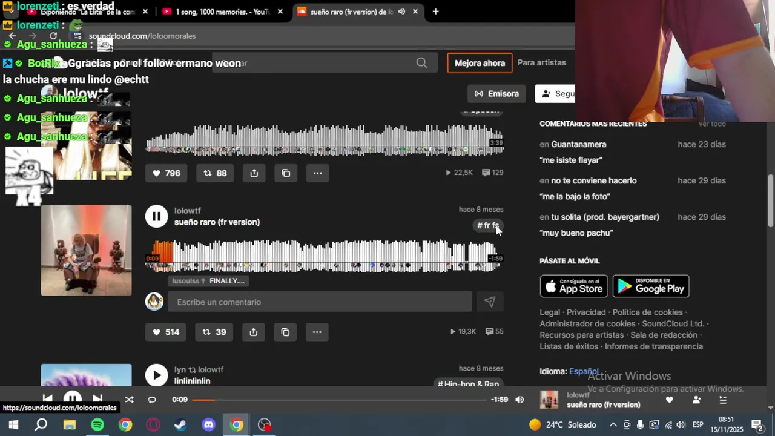Screen dimensions: 775x436
Task: Open the Windows Start menu
Action: [13, 425]
